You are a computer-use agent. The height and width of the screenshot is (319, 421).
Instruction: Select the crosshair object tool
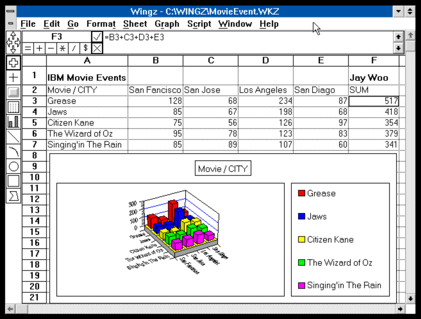(x=13, y=78)
